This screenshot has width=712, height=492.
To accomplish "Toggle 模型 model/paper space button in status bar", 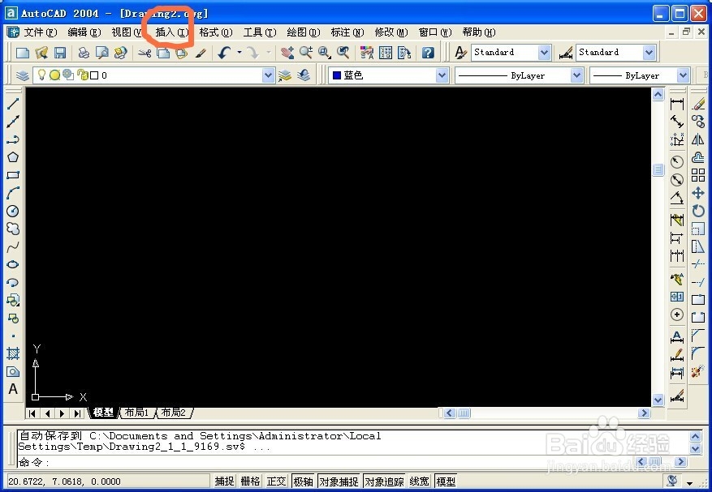I will 446,481.
